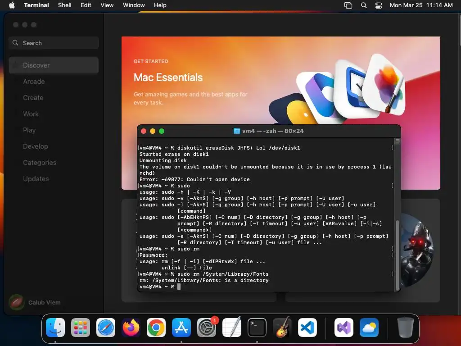Click 'Started erase on disk1' text

(x=174, y=154)
